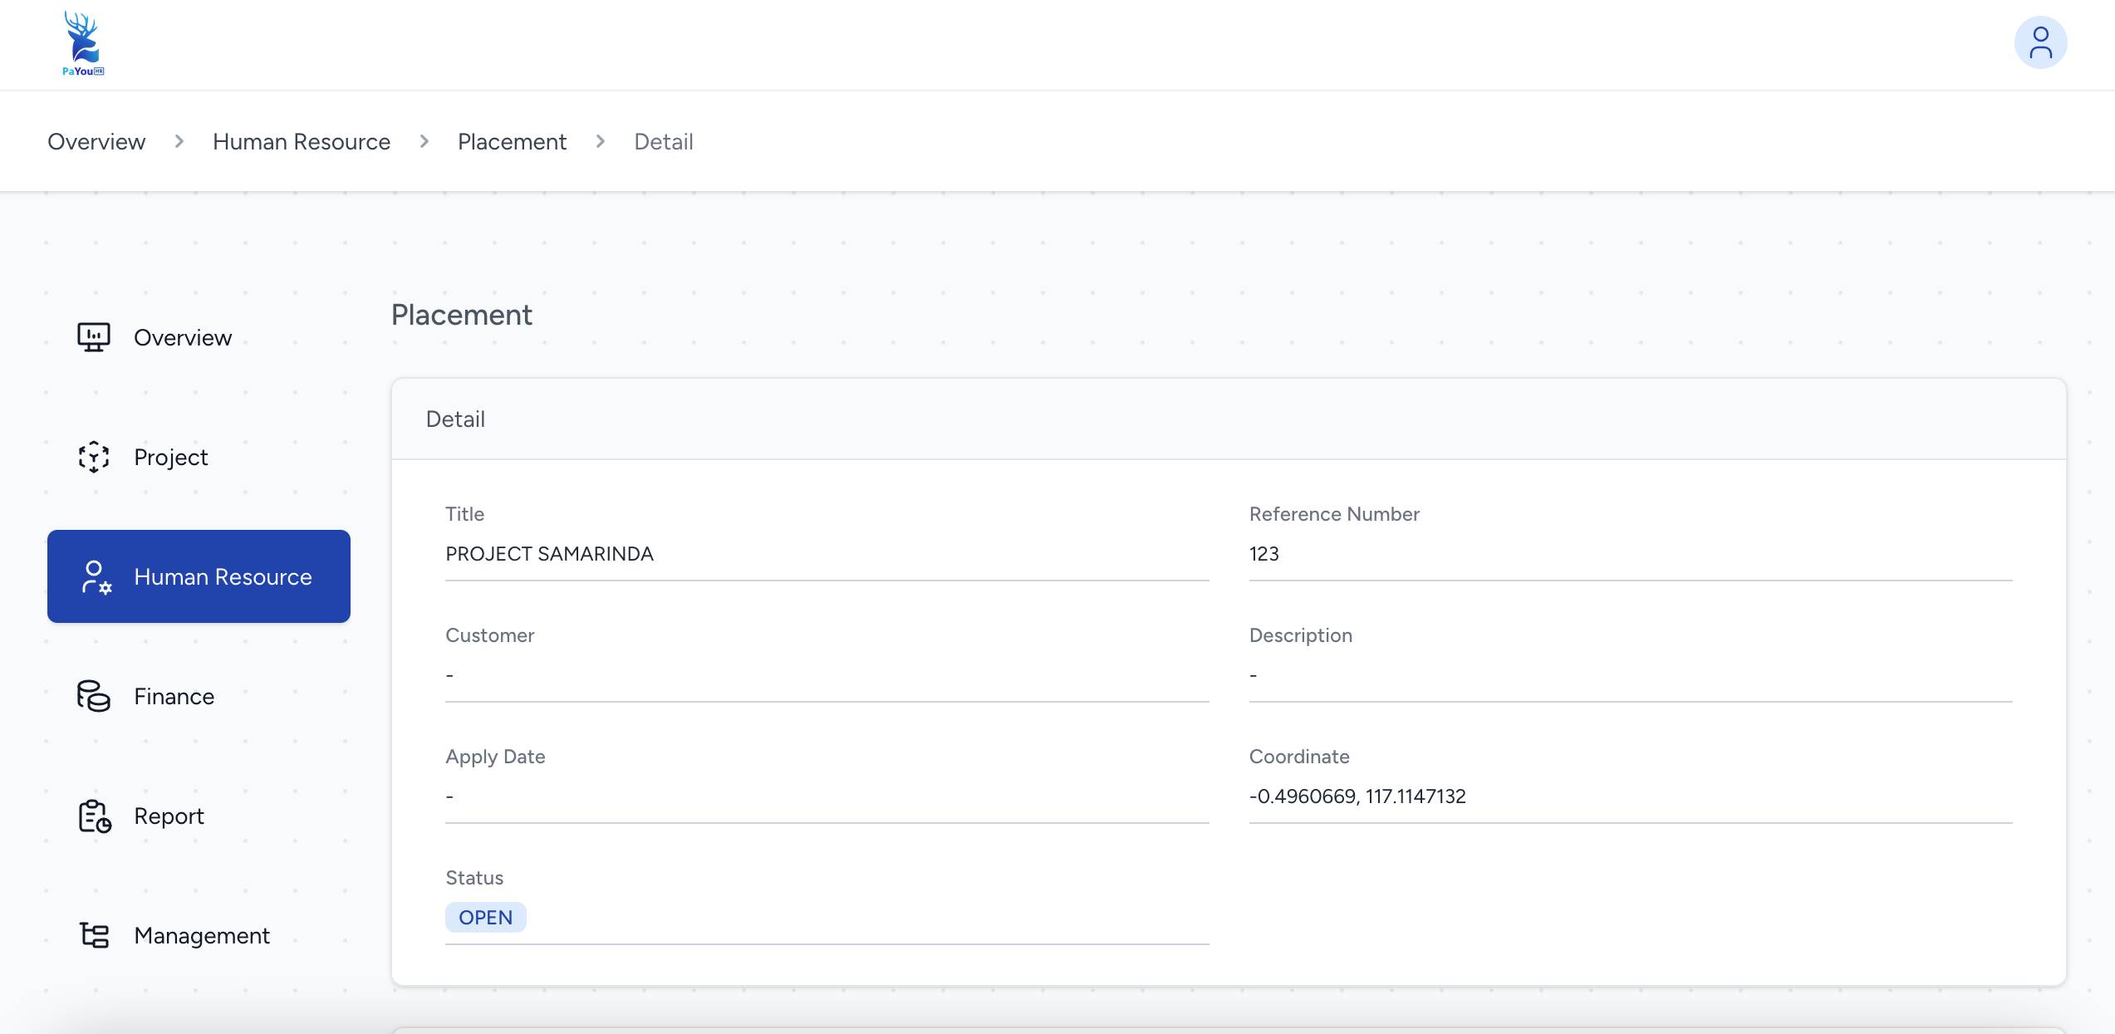
Task: Click the Human Resource person-gear icon
Action: pos(96,576)
